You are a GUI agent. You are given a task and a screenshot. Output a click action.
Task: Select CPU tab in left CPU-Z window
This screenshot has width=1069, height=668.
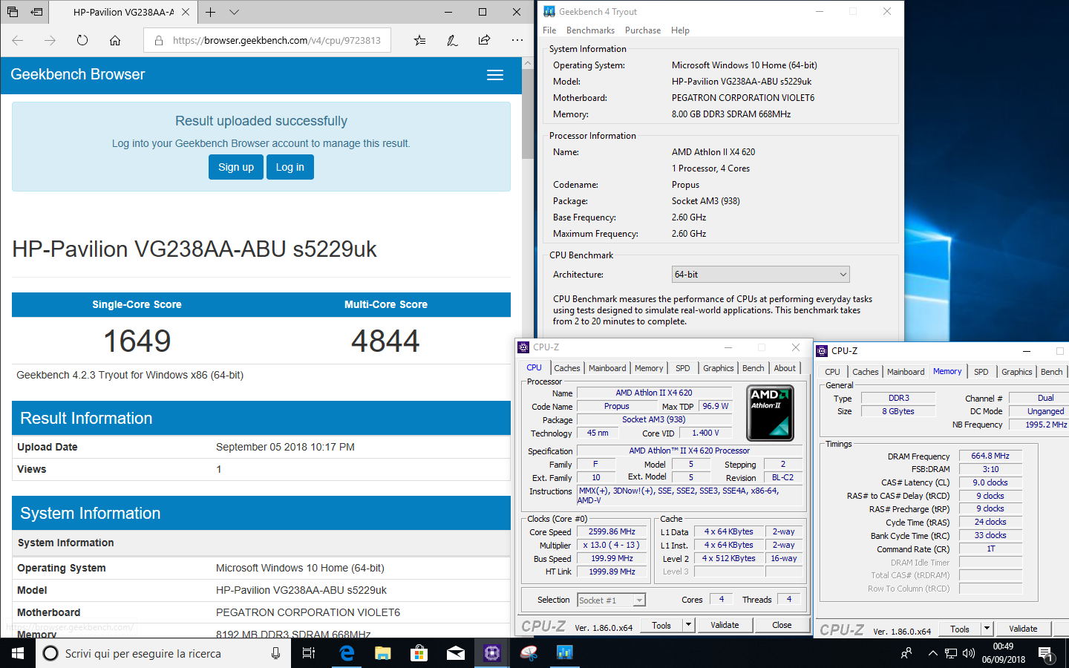click(534, 367)
